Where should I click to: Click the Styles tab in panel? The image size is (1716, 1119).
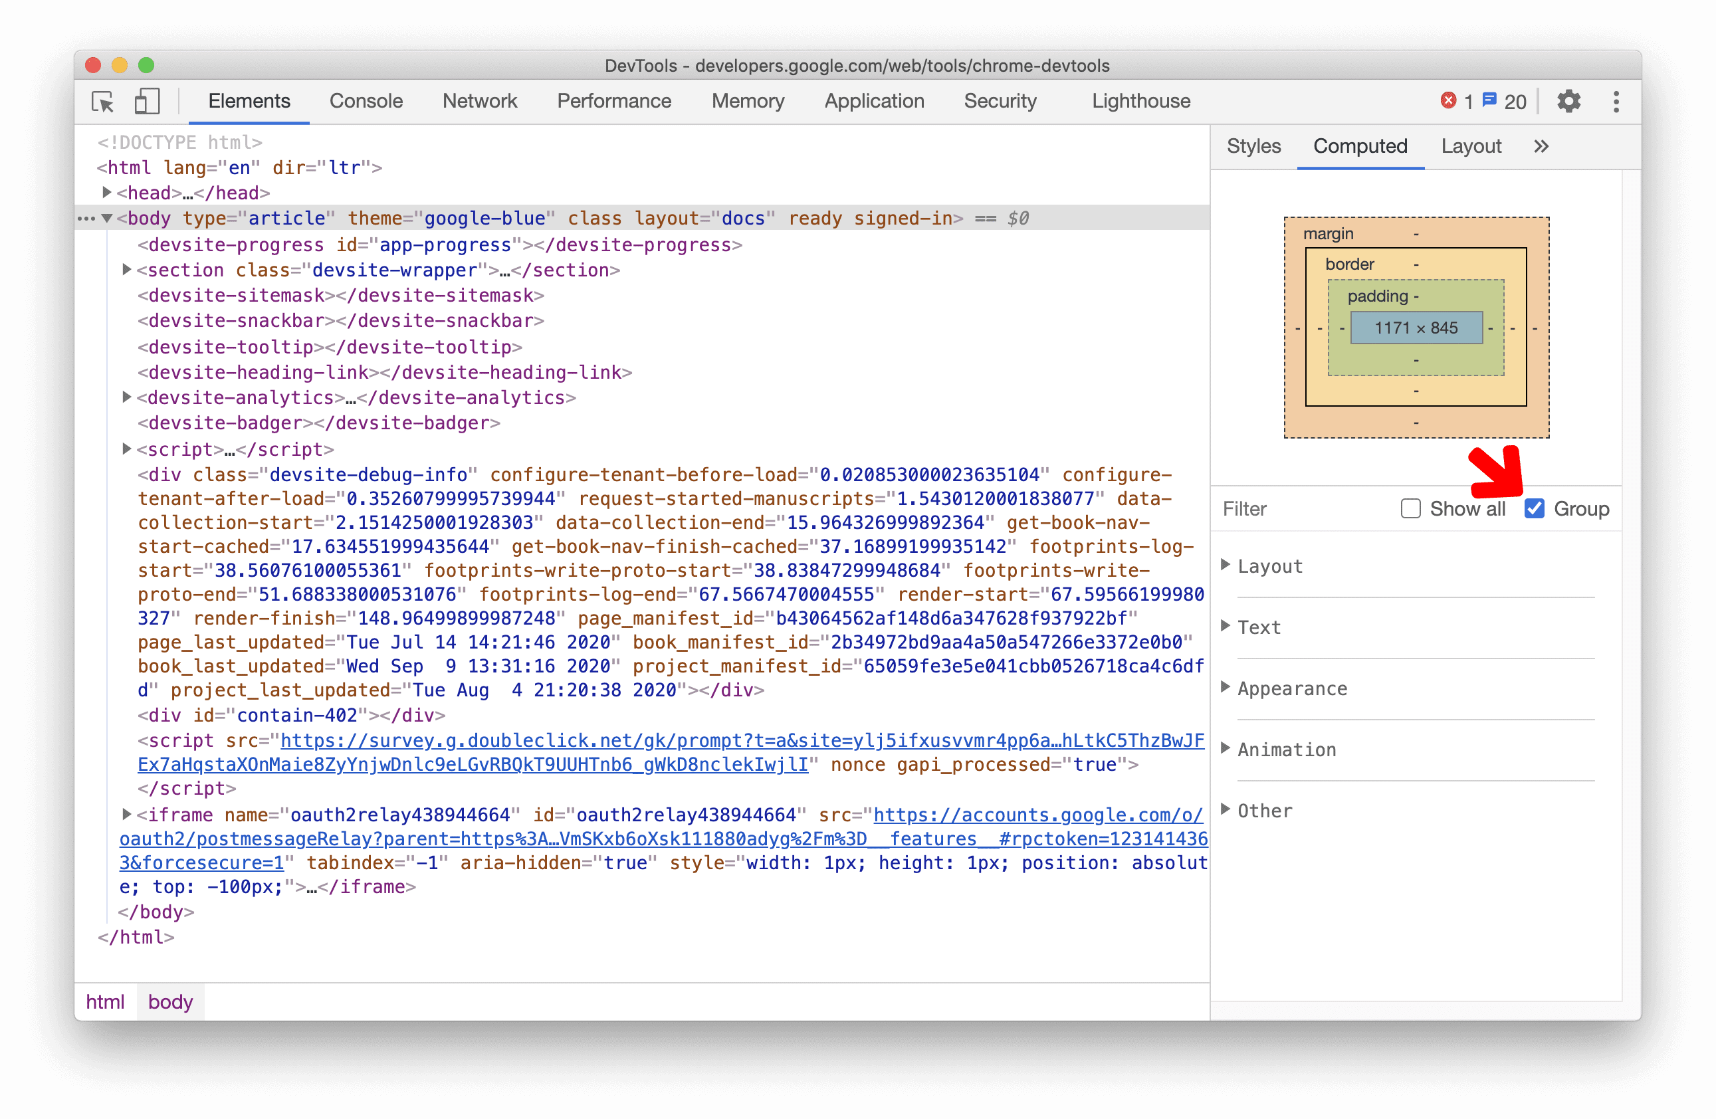[x=1253, y=146]
